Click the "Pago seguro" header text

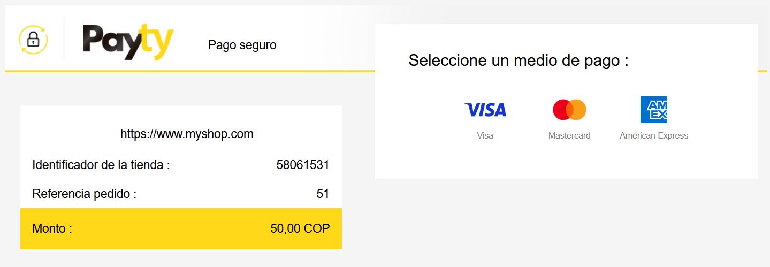click(x=242, y=45)
